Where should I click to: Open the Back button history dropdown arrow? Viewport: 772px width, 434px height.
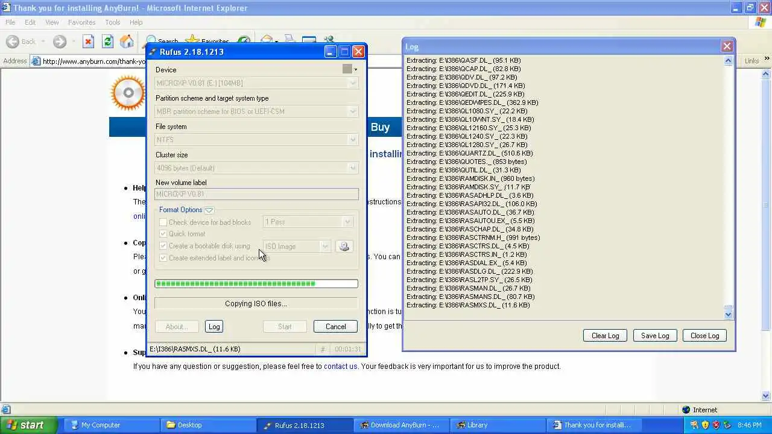(x=43, y=42)
